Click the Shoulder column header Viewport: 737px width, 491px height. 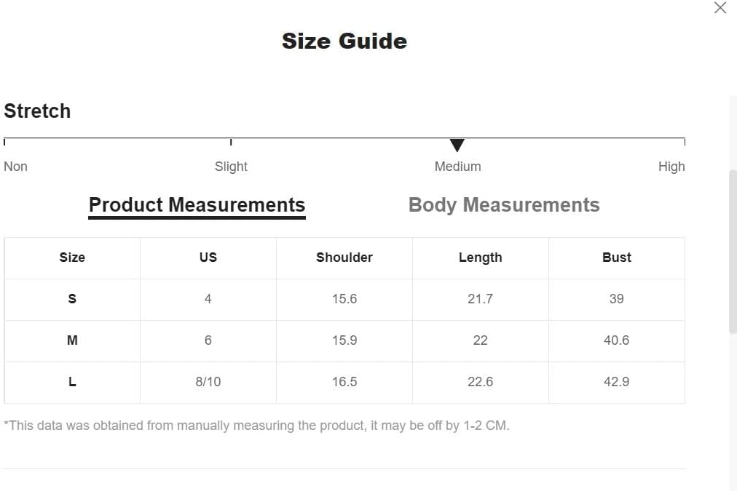344,258
